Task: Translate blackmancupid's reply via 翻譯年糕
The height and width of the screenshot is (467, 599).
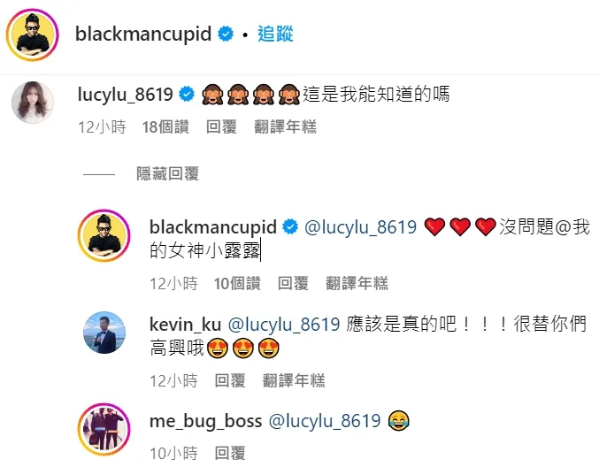Action: [x=357, y=284]
